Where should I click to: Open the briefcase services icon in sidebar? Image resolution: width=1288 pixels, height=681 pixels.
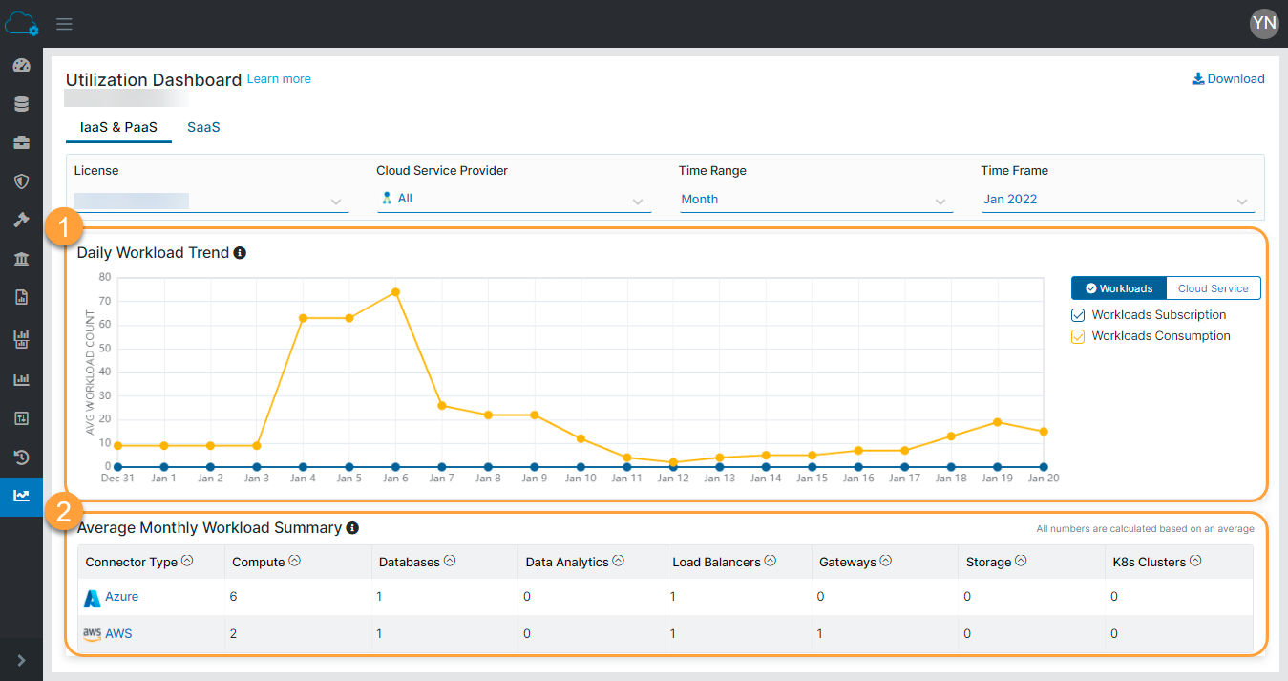coord(21,142)
